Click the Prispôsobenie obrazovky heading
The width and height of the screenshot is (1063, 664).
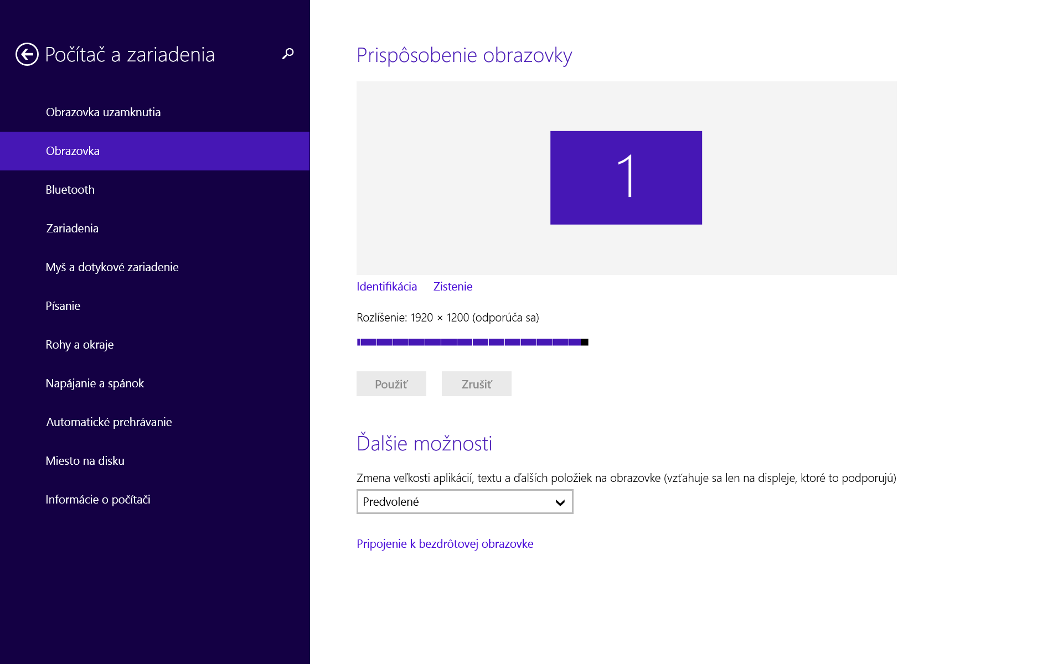465,55
